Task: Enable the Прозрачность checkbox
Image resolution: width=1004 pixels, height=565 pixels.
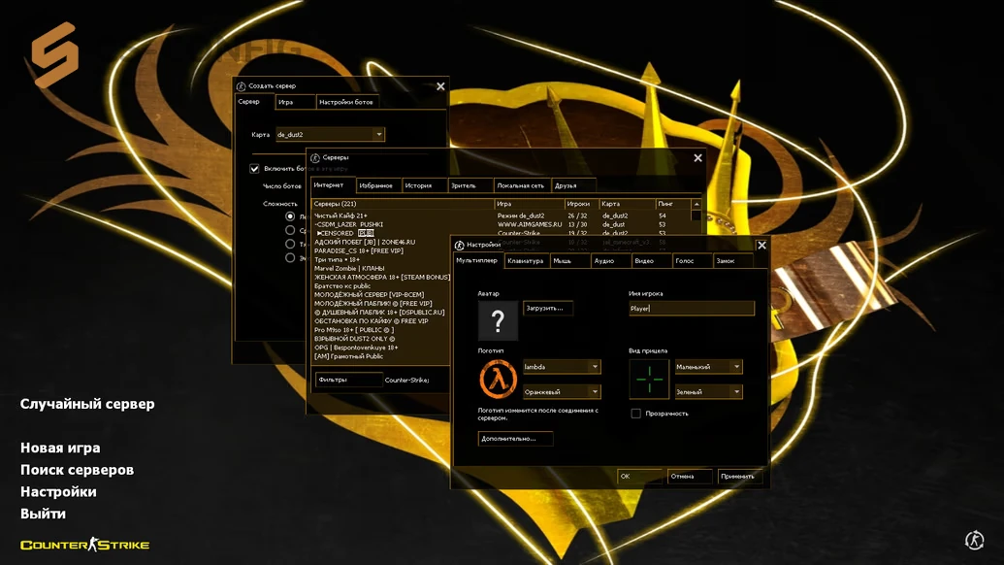Action: [635, 414]
